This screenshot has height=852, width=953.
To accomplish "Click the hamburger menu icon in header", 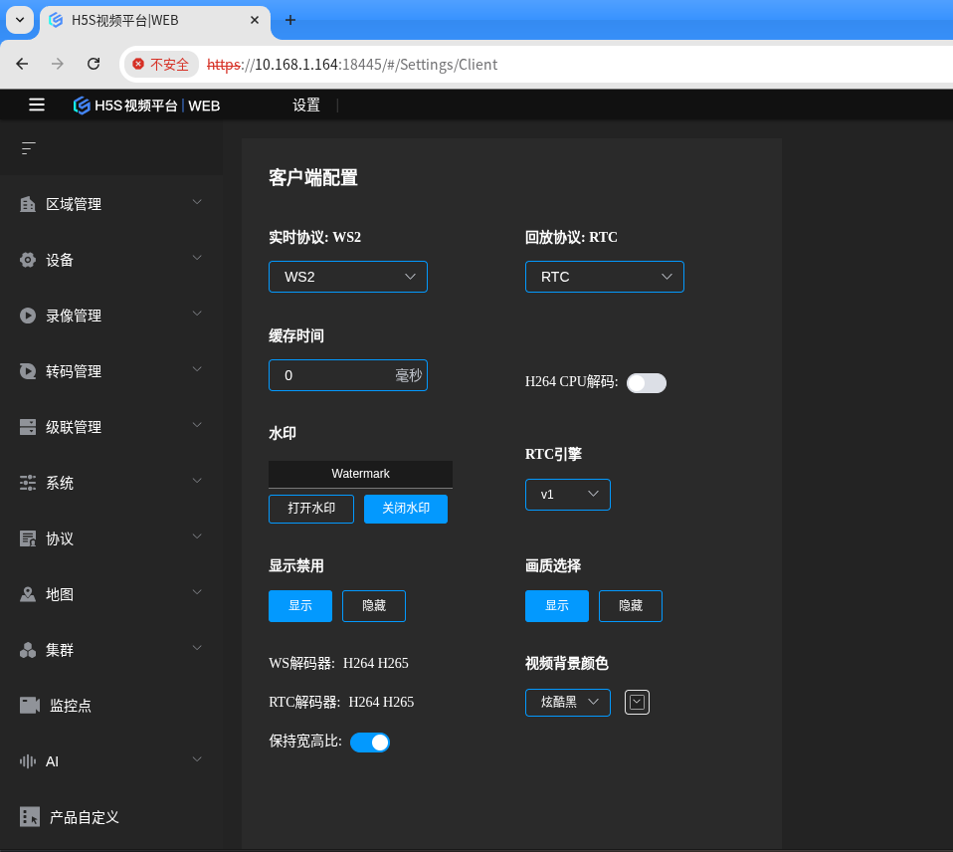I will (37, 105).
